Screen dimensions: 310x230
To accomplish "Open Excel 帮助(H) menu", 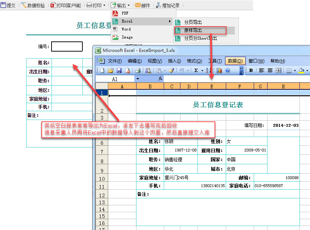I will pos(278,61).
